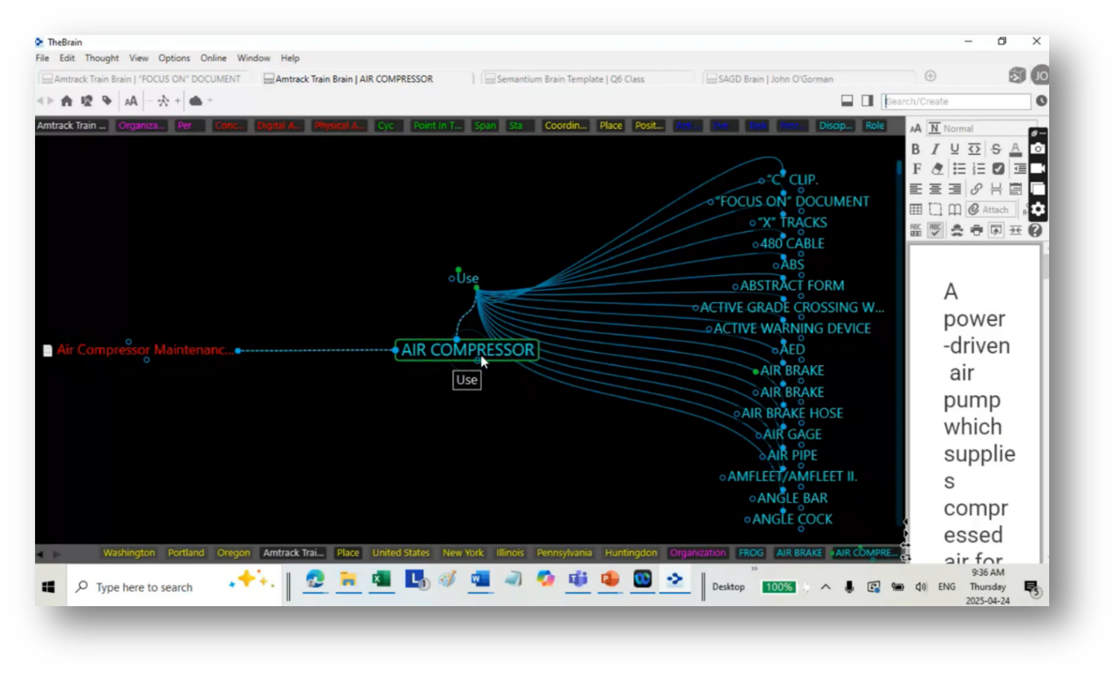Screen dimensions: 1120x677
Task: Open notes help question mark icon
Action: coord(1035,230)
